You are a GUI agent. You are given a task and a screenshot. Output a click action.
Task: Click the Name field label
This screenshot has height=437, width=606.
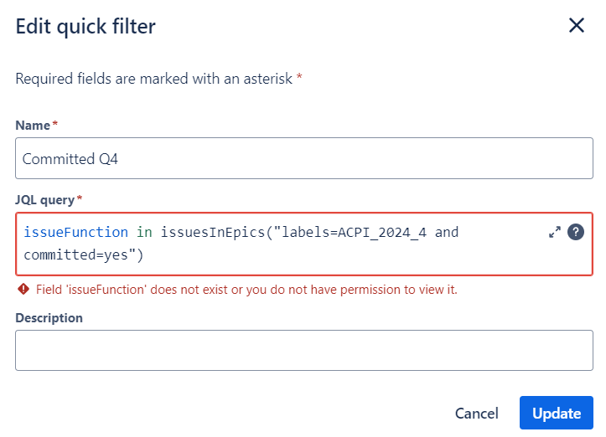point(33,126)
